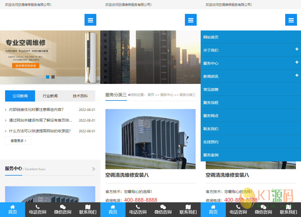Choose 在线预约 from the navigation menu
This screenshot has width=301, height=217.
point(211,142)
